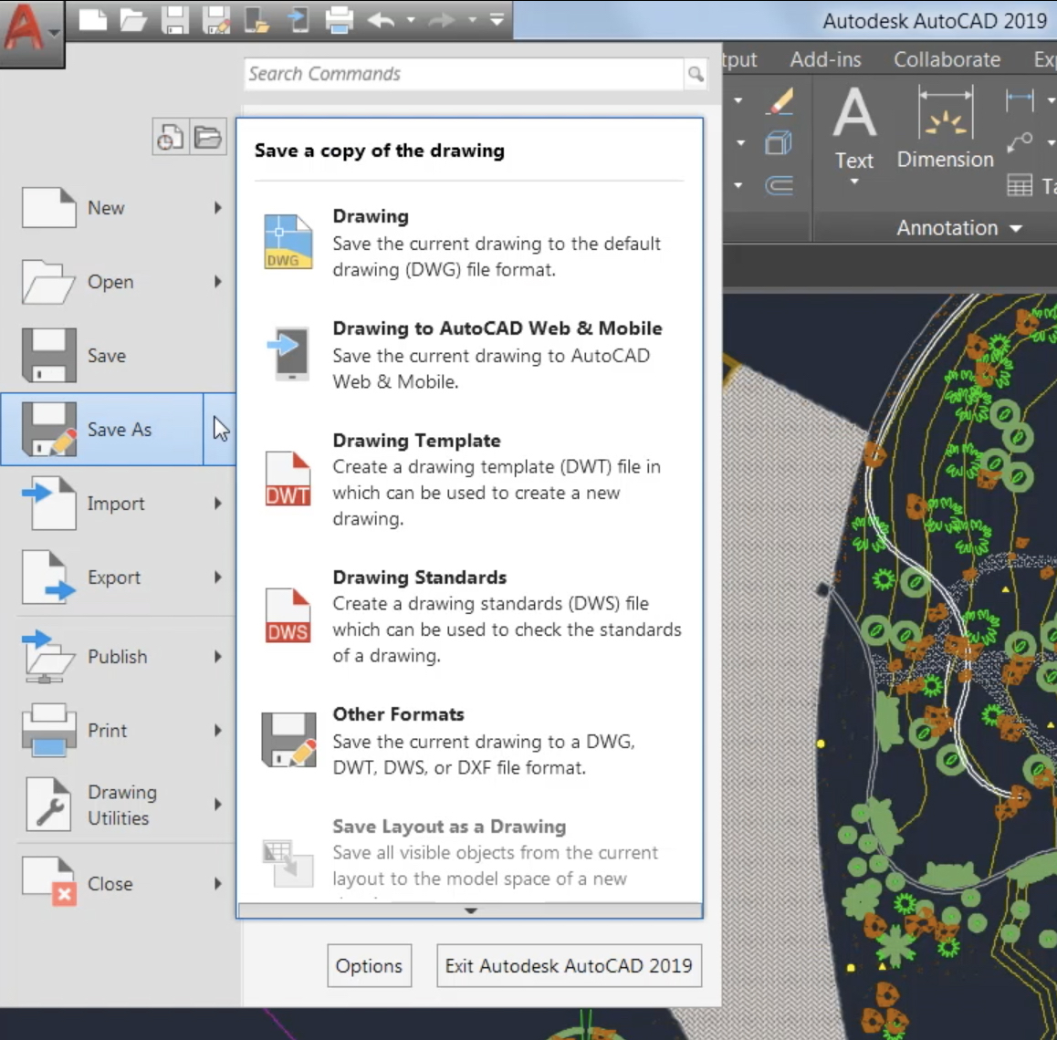The image size is (1057, 1040).
Task: Click the Plot printer icon in Quick Access toolbar
Action: (x=339, y=19)
